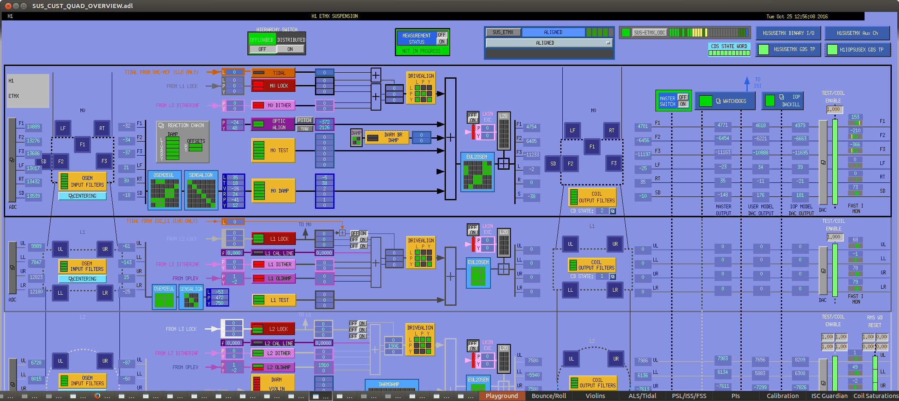This screenshot has width=899, height=401.
Task: Open the M0 CD STATE display button
Action: click(613, 211)
